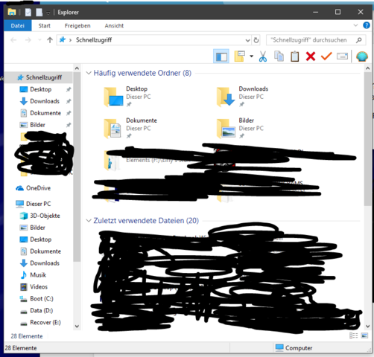
Task: Click the blue shell icon
Action: pos(362,57)
